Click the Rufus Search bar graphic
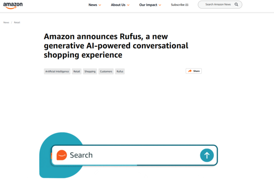 [132, 155]
